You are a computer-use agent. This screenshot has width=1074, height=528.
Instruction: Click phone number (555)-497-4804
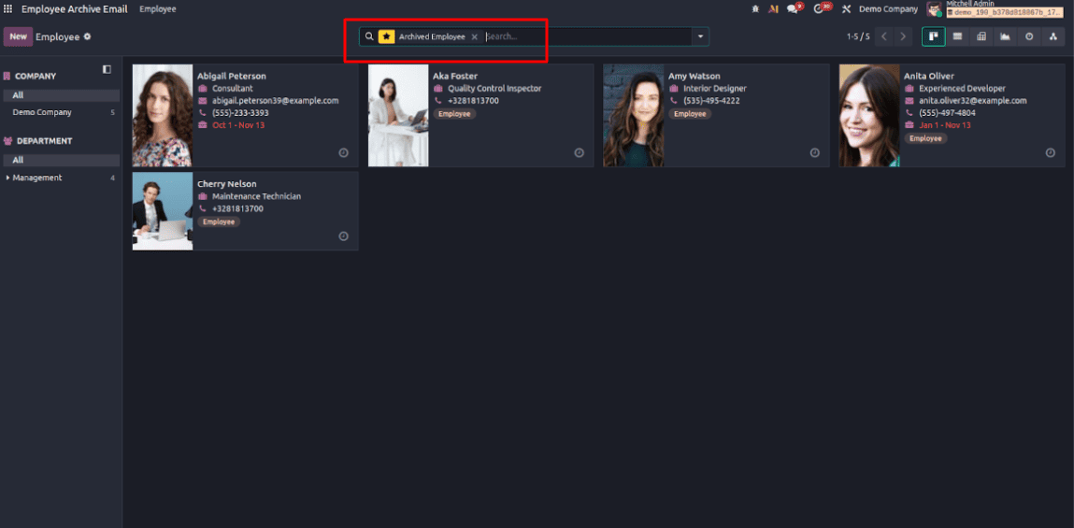tap(947, 113)
